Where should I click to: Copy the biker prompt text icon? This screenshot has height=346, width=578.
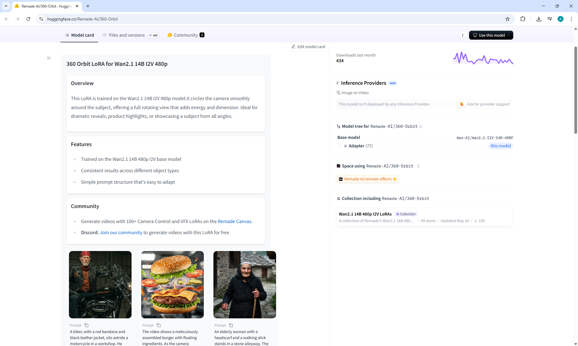[86, 325]
